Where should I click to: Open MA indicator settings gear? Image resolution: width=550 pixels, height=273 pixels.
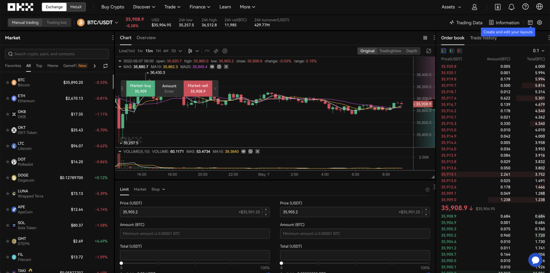219,67
